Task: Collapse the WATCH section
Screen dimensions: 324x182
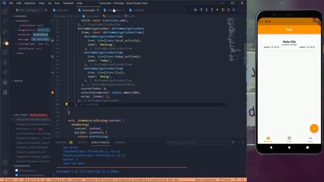Action: [x=17, y=81]
